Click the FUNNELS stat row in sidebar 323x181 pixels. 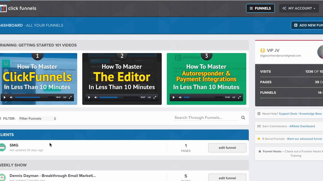click(x=291, y=93)
